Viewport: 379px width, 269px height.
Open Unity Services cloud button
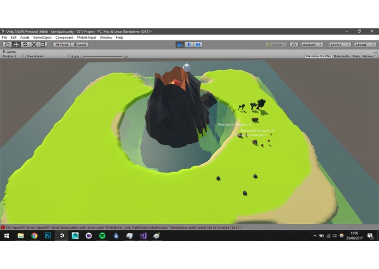294,45
